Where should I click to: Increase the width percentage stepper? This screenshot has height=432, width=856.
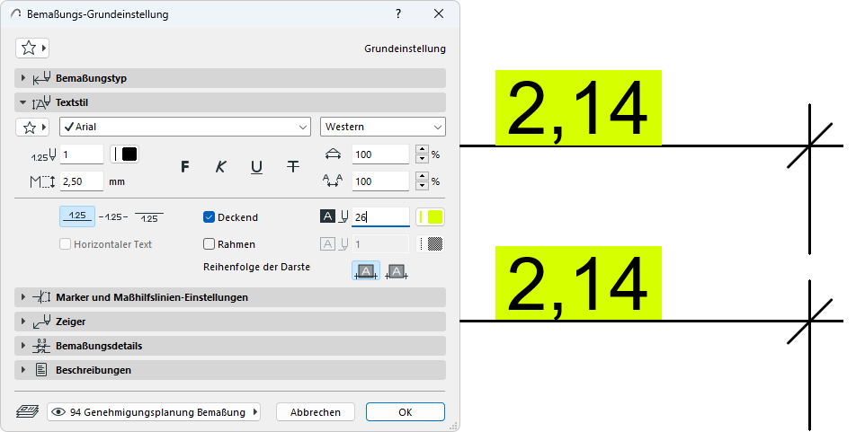click(x=422, y=149)
